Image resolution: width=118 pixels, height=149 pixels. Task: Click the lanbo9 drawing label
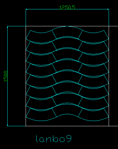[54, 139]
